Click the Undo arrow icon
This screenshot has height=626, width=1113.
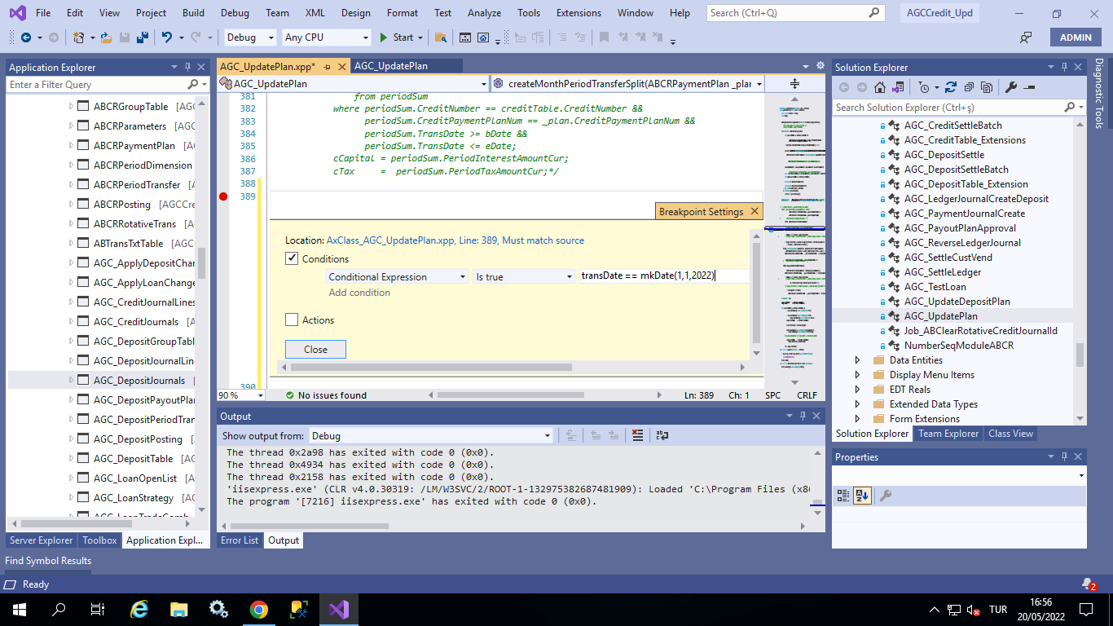coord(166,37)
